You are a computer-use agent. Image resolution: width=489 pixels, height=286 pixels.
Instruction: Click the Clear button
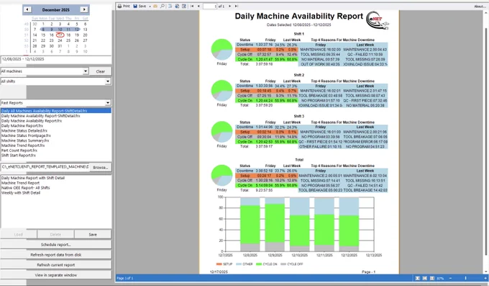pyautogui.click(x=101, y=71)
